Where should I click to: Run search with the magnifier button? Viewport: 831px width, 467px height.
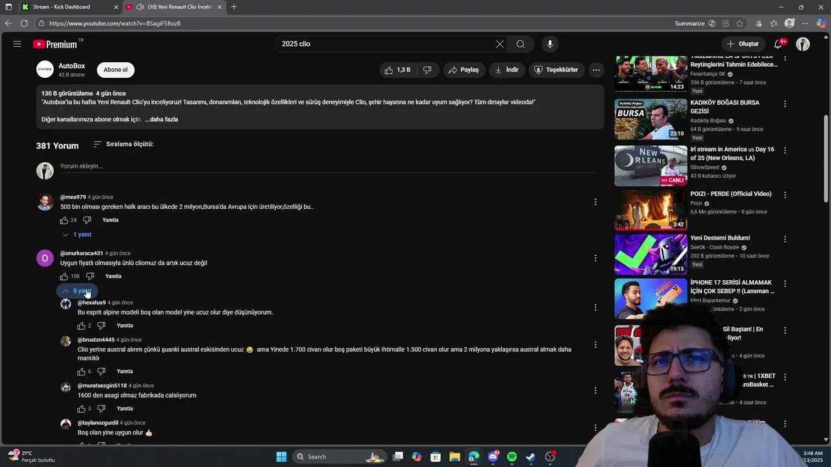click(x=521, y=44)
